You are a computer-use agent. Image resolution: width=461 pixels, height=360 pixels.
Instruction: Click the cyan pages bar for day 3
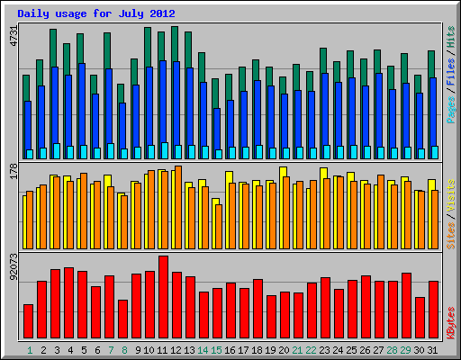click(57, 151)
